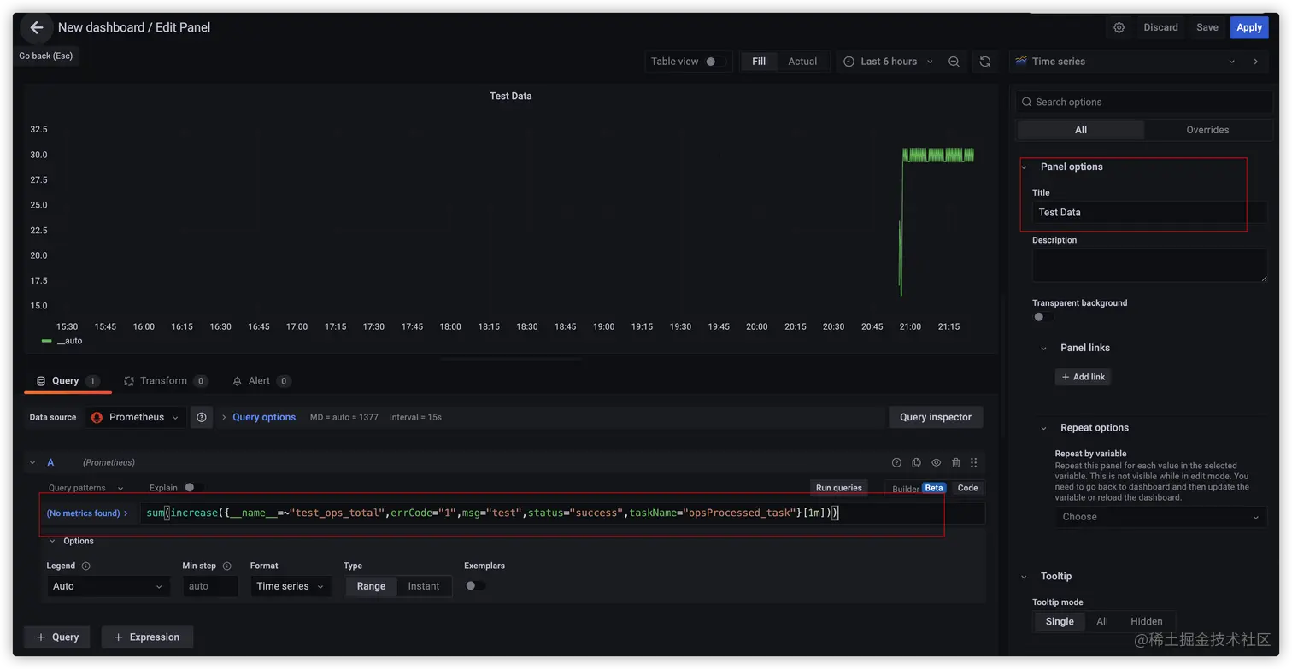
Task: Go back using the arrow icon
Action: coord(36,27)
